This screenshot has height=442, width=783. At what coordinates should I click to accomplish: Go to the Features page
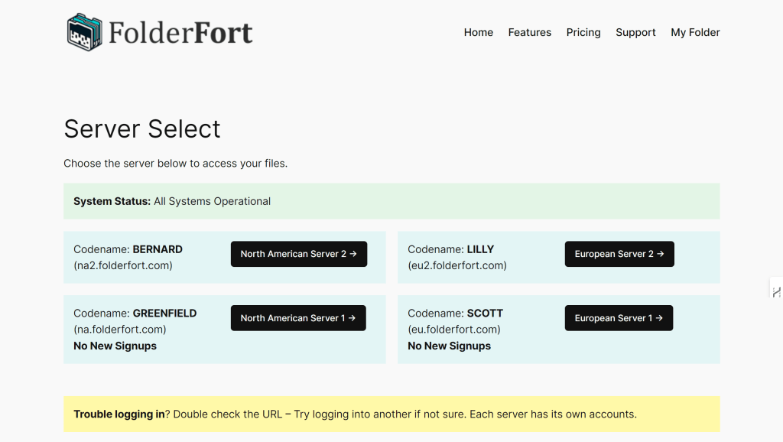(x=529, y=32)
